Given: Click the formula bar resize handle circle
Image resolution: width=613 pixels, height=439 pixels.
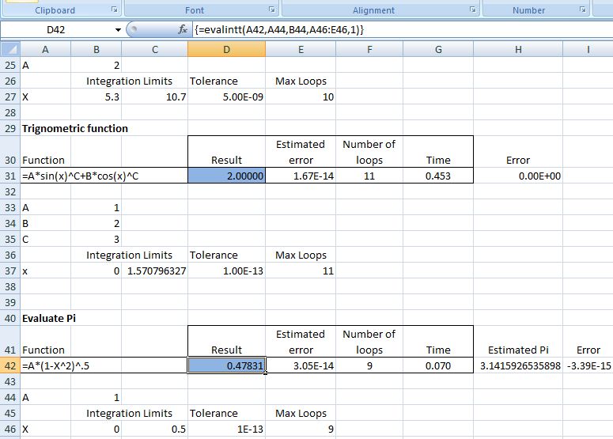Looking at the screenshot, I should point(134,29).
